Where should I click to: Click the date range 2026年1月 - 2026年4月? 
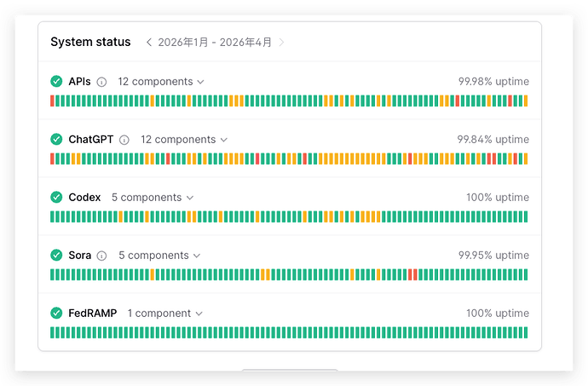point(215,42)
